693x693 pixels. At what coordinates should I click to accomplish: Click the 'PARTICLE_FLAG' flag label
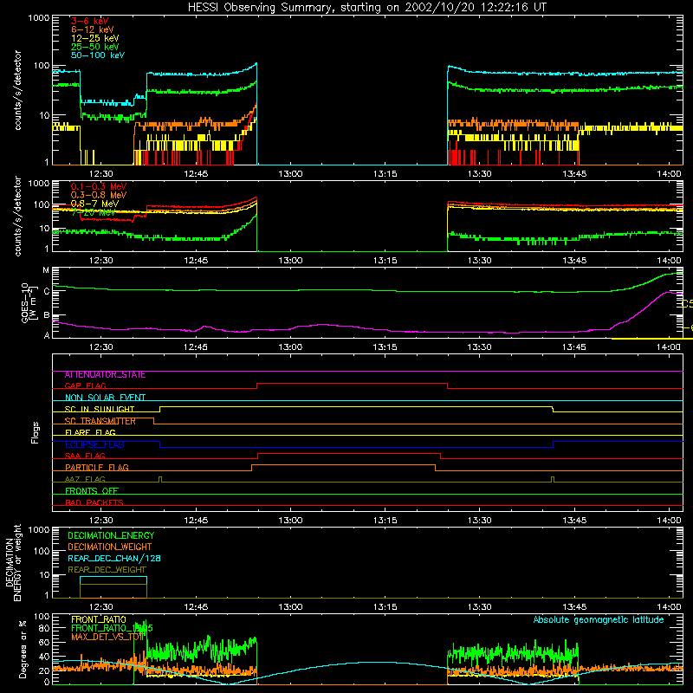[x=97, y=468]
